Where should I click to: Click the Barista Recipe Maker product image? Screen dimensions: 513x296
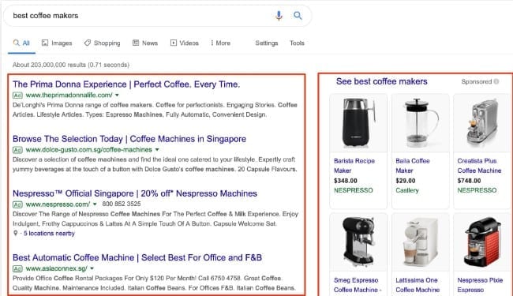click(x=358, y=123)
